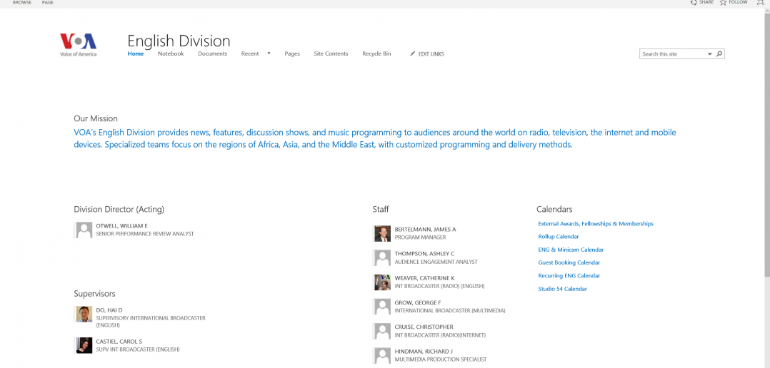Click the Share icon in the top bar
The image size is (770, 368).
click(694, 2)
